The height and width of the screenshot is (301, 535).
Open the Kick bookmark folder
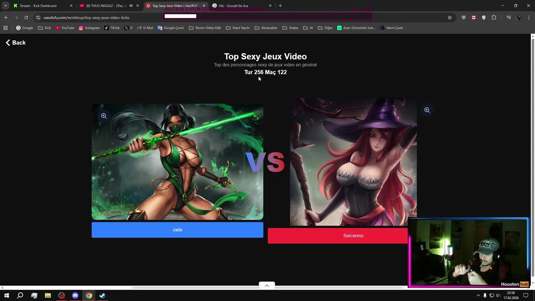pos(44,28)
